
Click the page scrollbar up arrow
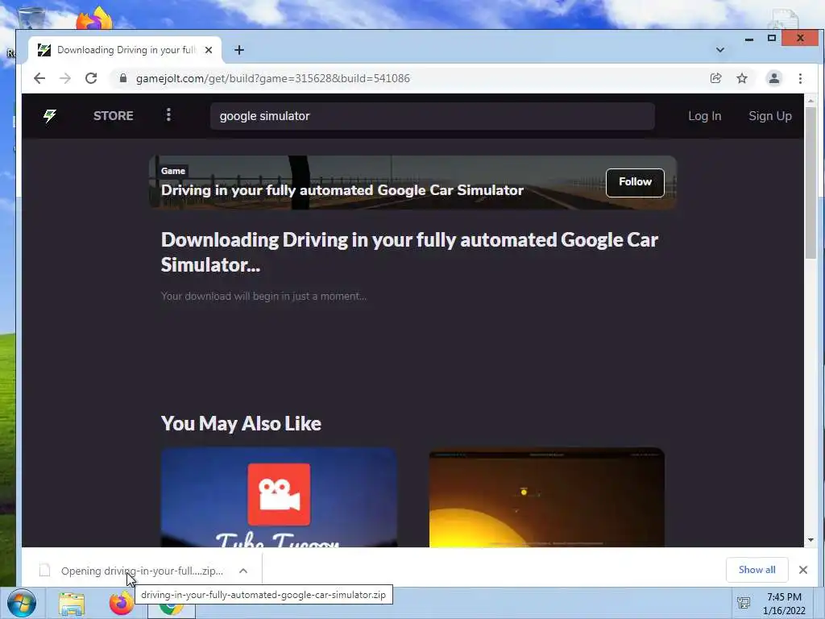810,101
